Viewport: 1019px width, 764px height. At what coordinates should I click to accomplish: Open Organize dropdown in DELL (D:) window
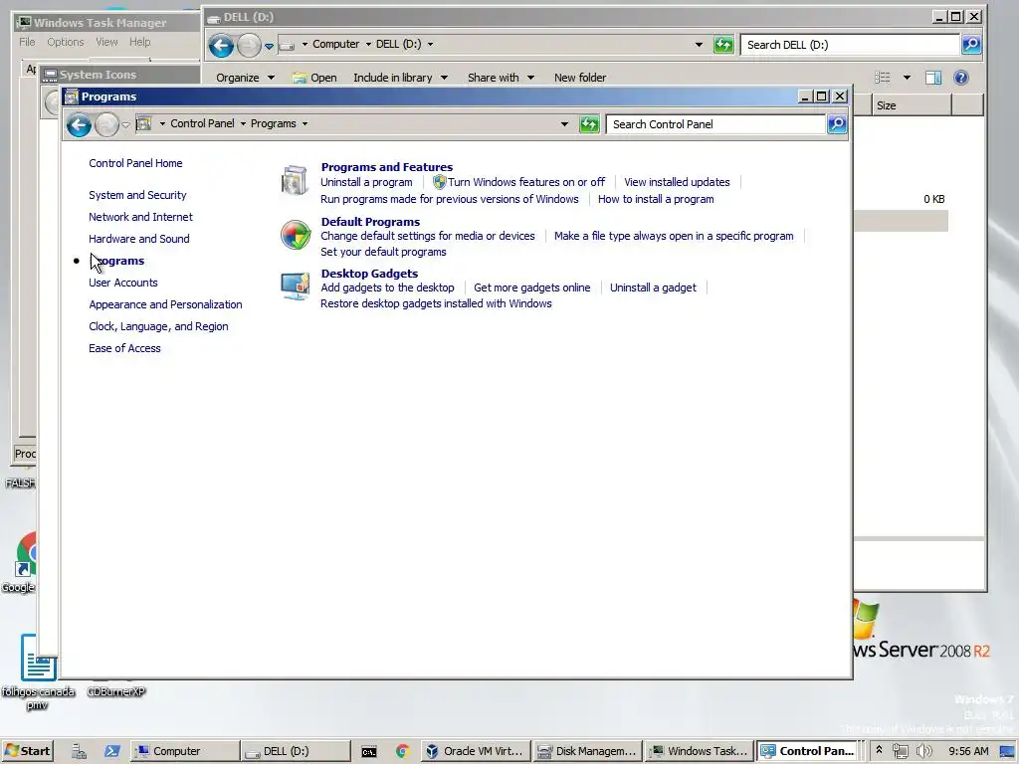coord(245,78)
